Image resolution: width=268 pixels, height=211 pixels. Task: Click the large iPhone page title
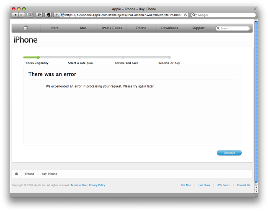(25, 40)
